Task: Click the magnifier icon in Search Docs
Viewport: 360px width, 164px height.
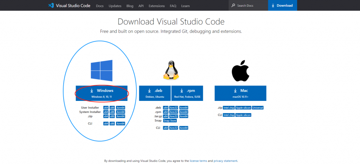Action: (233, 5)
